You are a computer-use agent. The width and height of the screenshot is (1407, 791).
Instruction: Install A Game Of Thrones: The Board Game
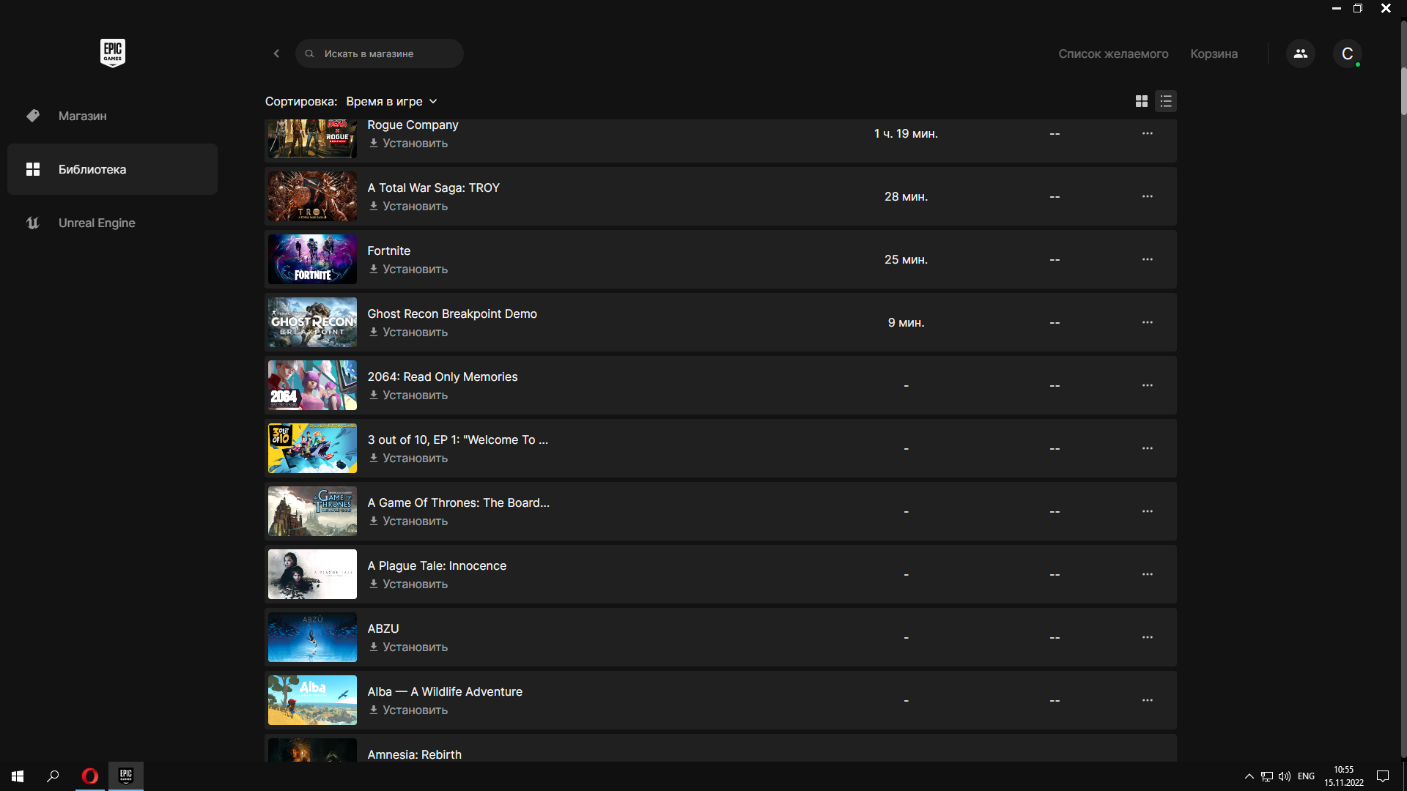tap(408, 521)
